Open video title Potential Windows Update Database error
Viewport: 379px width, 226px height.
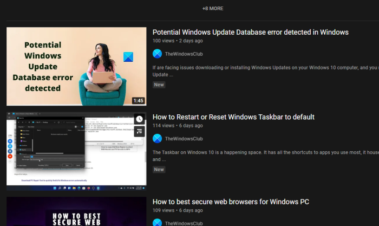[x=250, y=32]
